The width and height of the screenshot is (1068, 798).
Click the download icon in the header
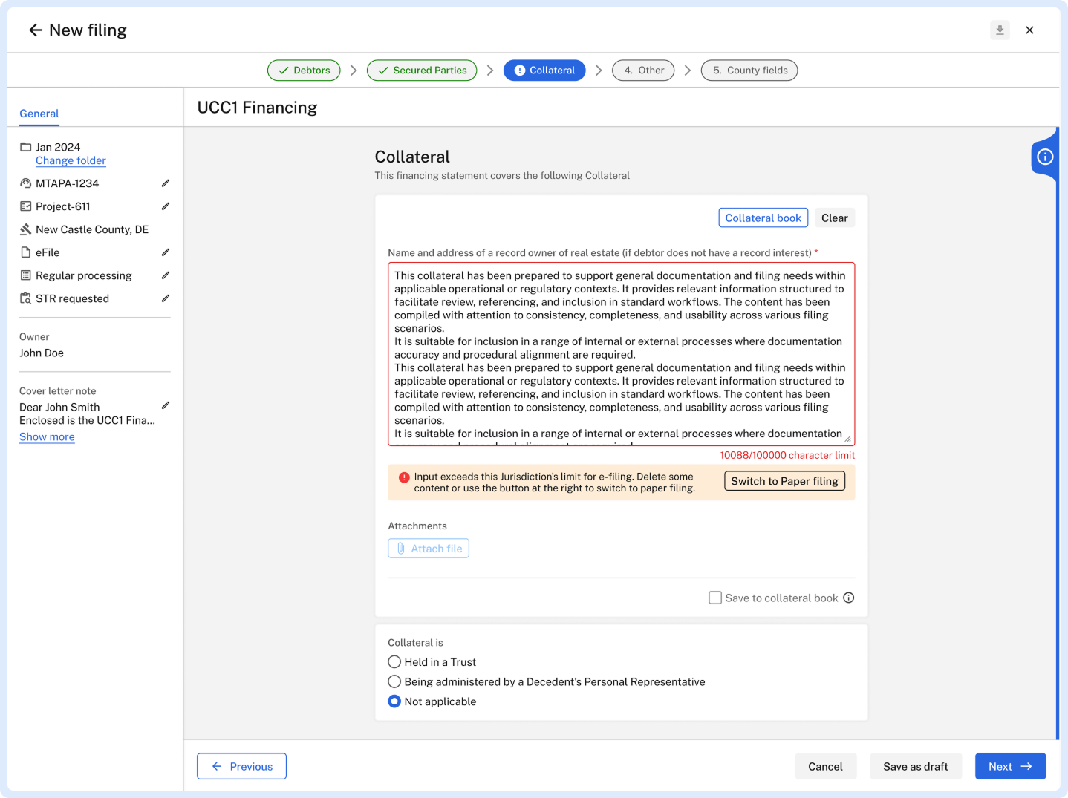coord(1000,30)
